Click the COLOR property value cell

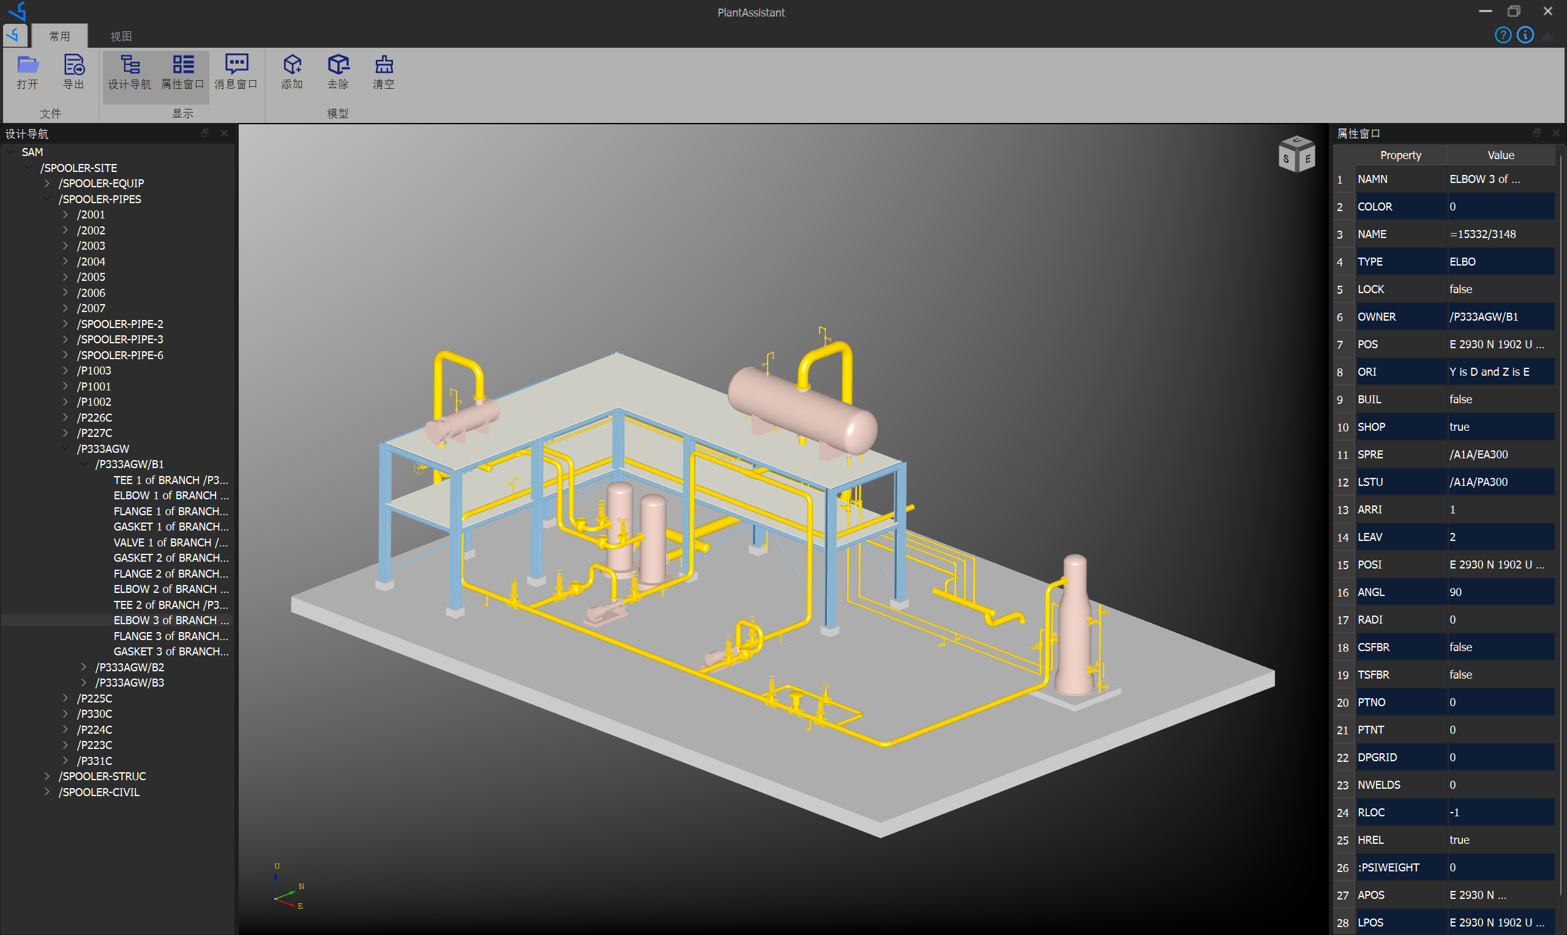click(1500, 207)
